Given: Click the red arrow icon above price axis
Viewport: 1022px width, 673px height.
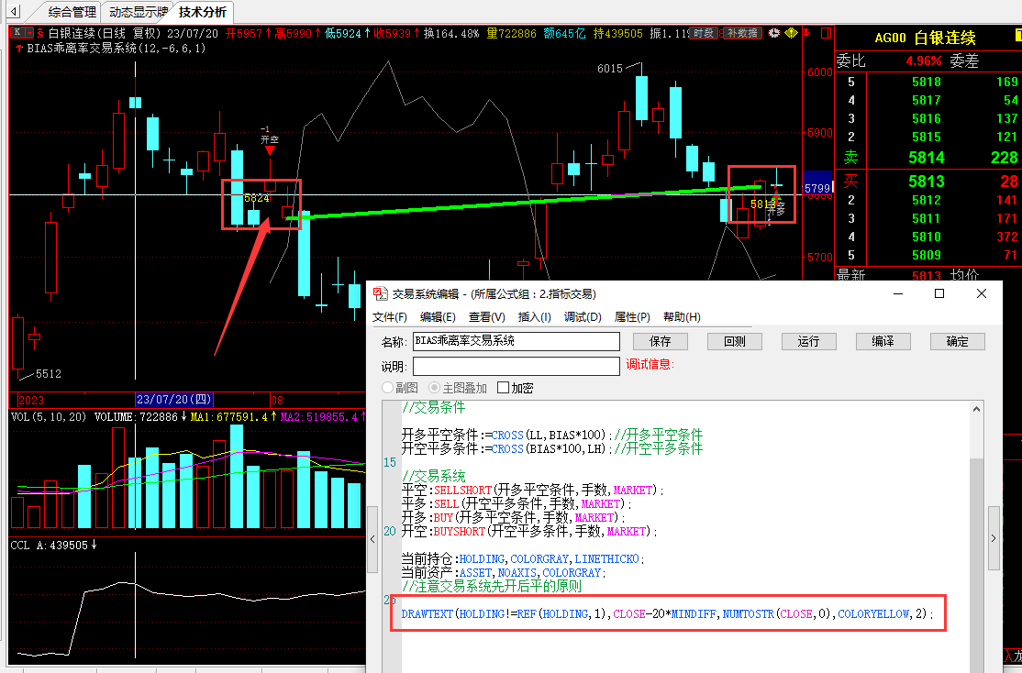Looking at the screenshot, I should coord(807,33).
